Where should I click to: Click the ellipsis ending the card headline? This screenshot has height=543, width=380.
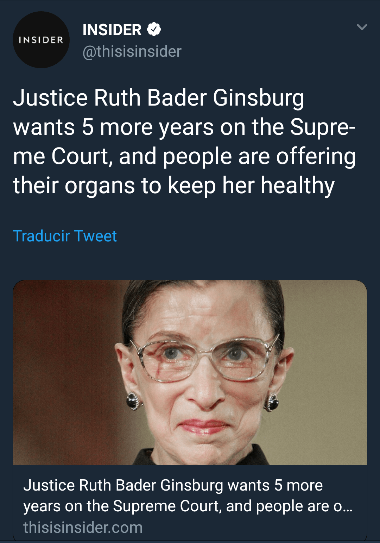click(347, 507)
